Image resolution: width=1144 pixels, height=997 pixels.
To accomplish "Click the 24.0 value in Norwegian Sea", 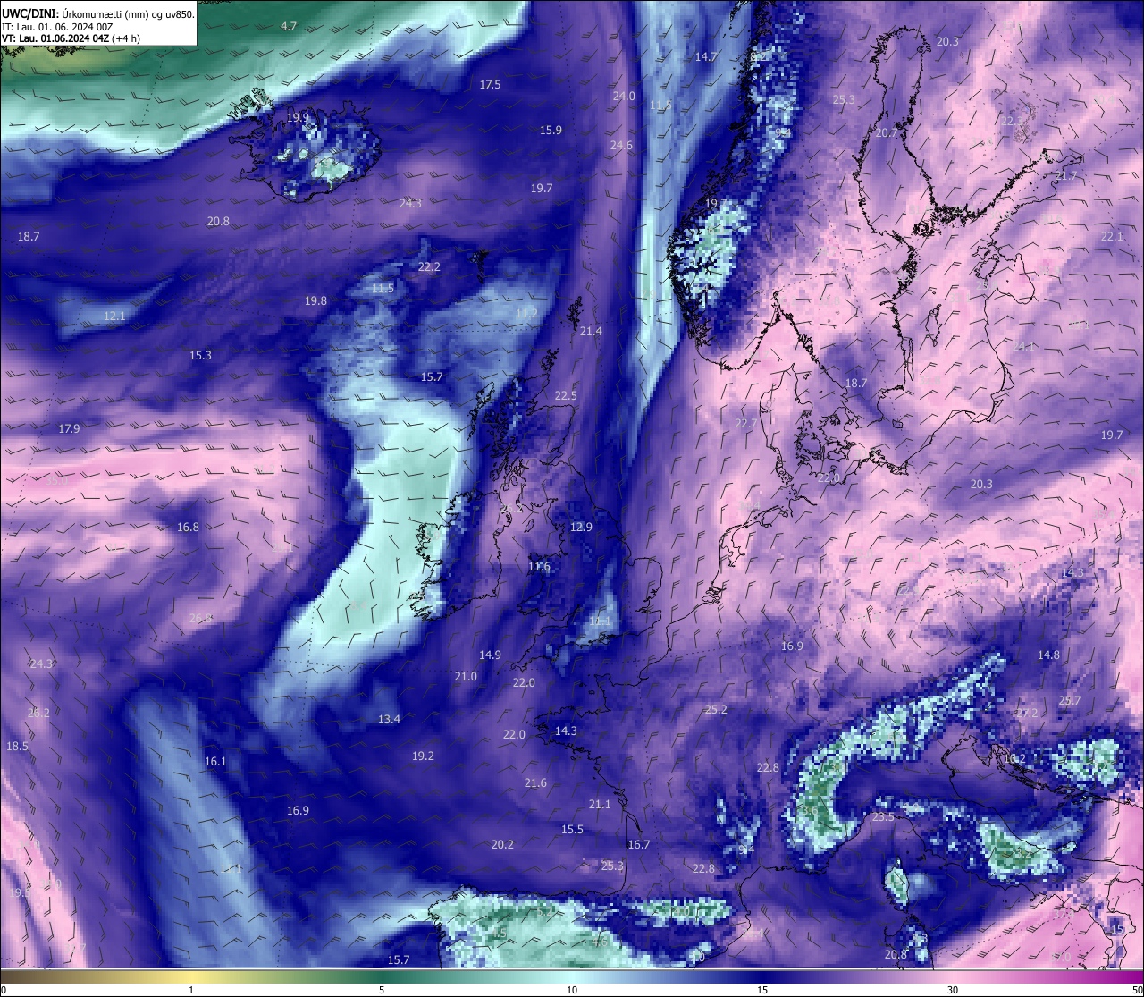I will pyautogui.click(x=624, y=97).
